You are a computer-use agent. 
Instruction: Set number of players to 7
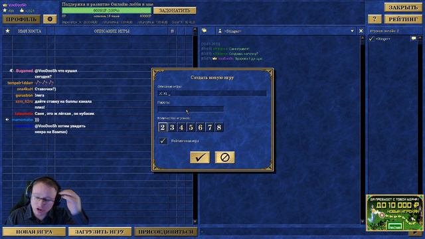(210, 127)
